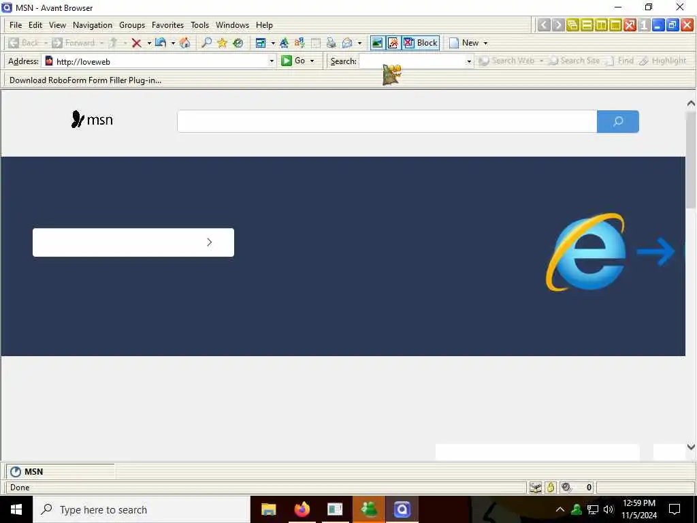Click the white button with chevron on banner

point(133,242)
